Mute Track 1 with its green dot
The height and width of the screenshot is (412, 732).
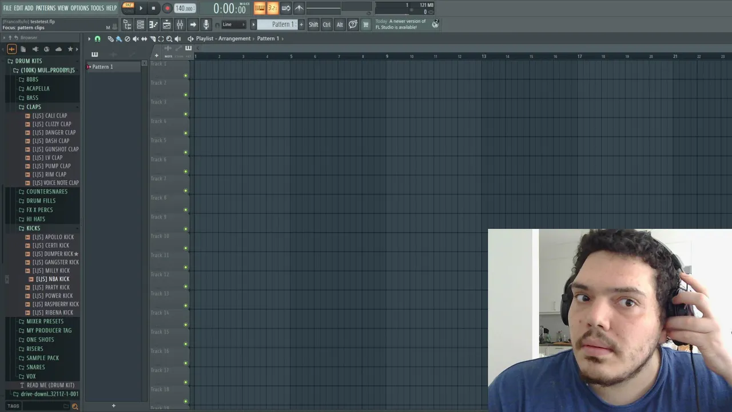pyautogui.click(x=185, y=76)
